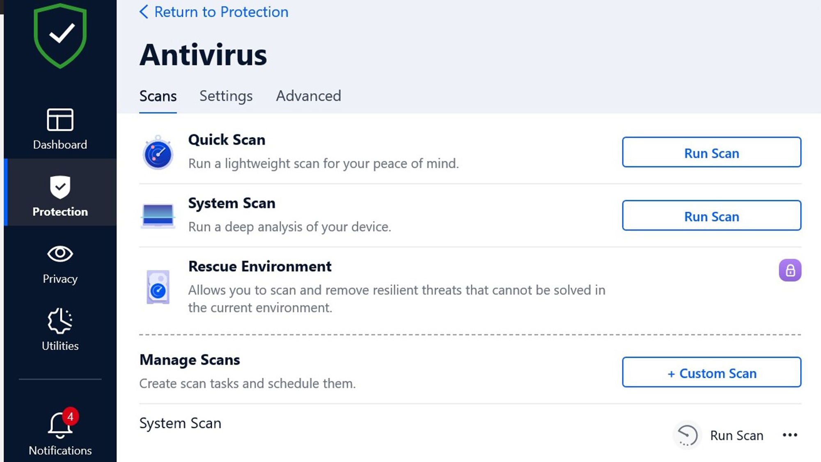Click the green shield status icon

tap(60, 36)
